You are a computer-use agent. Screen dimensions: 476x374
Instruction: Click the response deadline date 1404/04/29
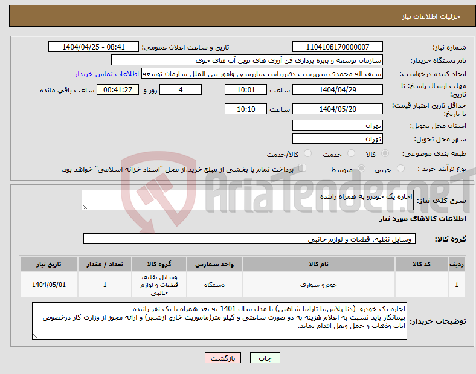(337, 90)
